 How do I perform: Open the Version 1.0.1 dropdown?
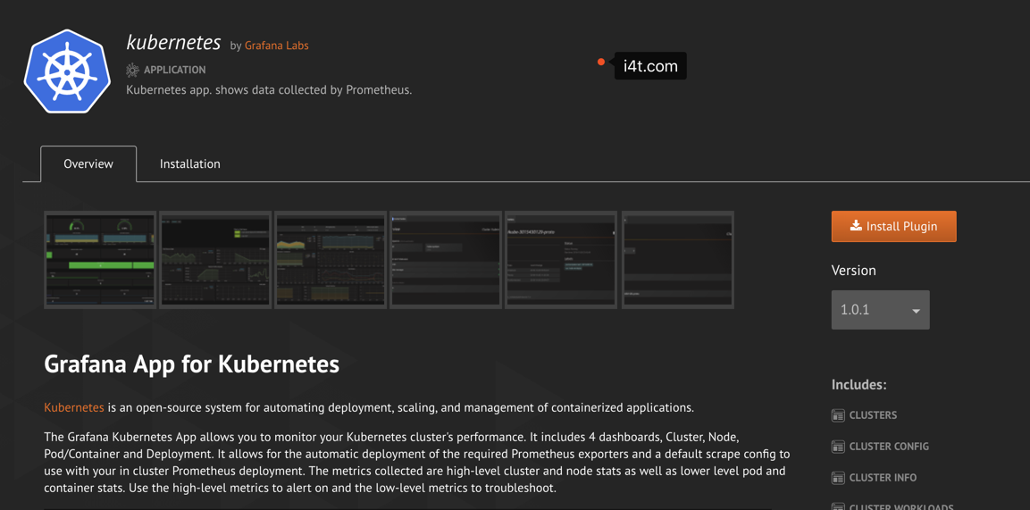coord(879,310)
